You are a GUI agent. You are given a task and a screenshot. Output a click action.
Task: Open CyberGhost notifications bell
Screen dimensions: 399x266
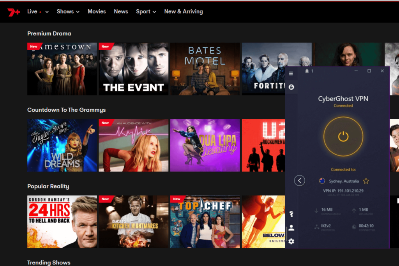[307, 71]
